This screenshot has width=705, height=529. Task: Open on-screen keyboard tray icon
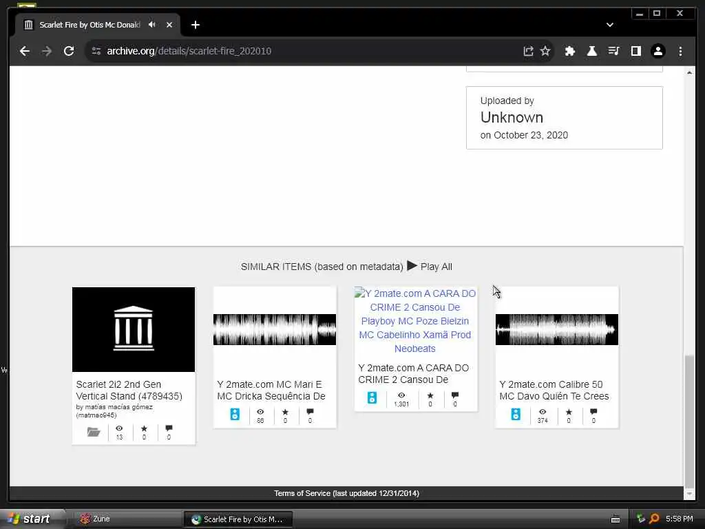point(615,519)
